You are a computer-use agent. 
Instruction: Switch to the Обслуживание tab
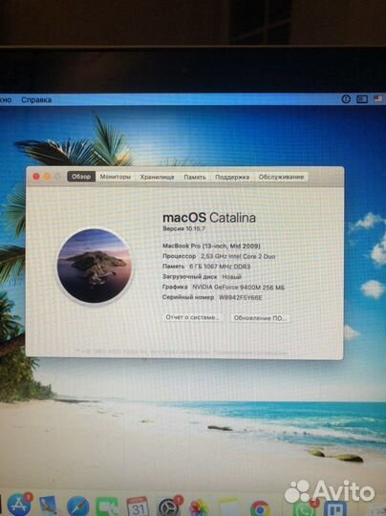click(281, 177)
